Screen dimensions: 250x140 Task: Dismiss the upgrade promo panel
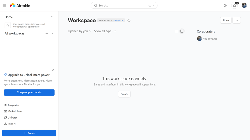53,70
